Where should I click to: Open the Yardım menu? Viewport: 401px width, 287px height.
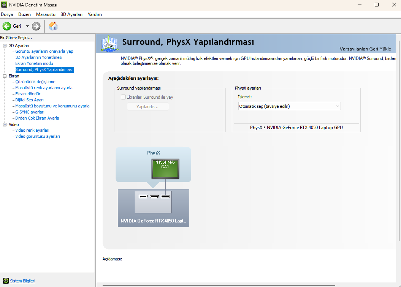95,14
